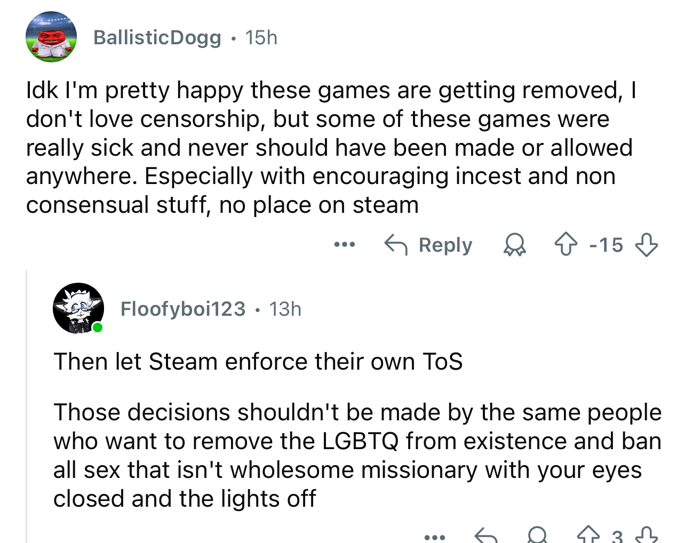
Task: Collapse thread via the vertical reply line
Action: [x=27, y=406]
